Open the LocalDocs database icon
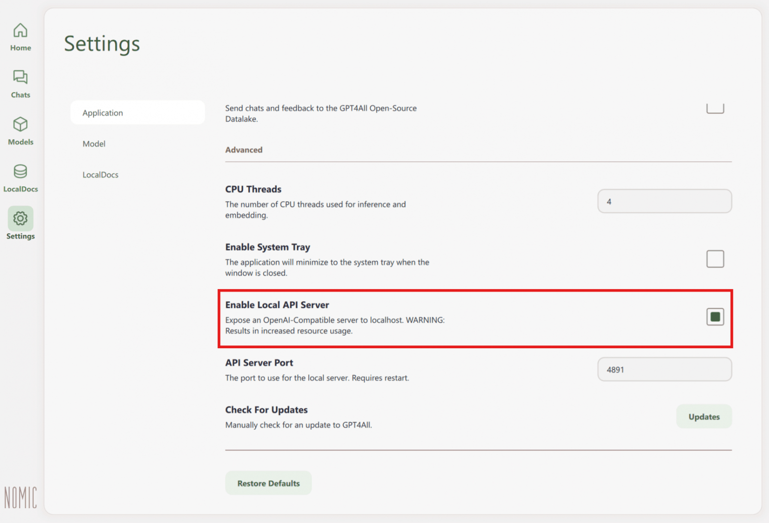 20,171
